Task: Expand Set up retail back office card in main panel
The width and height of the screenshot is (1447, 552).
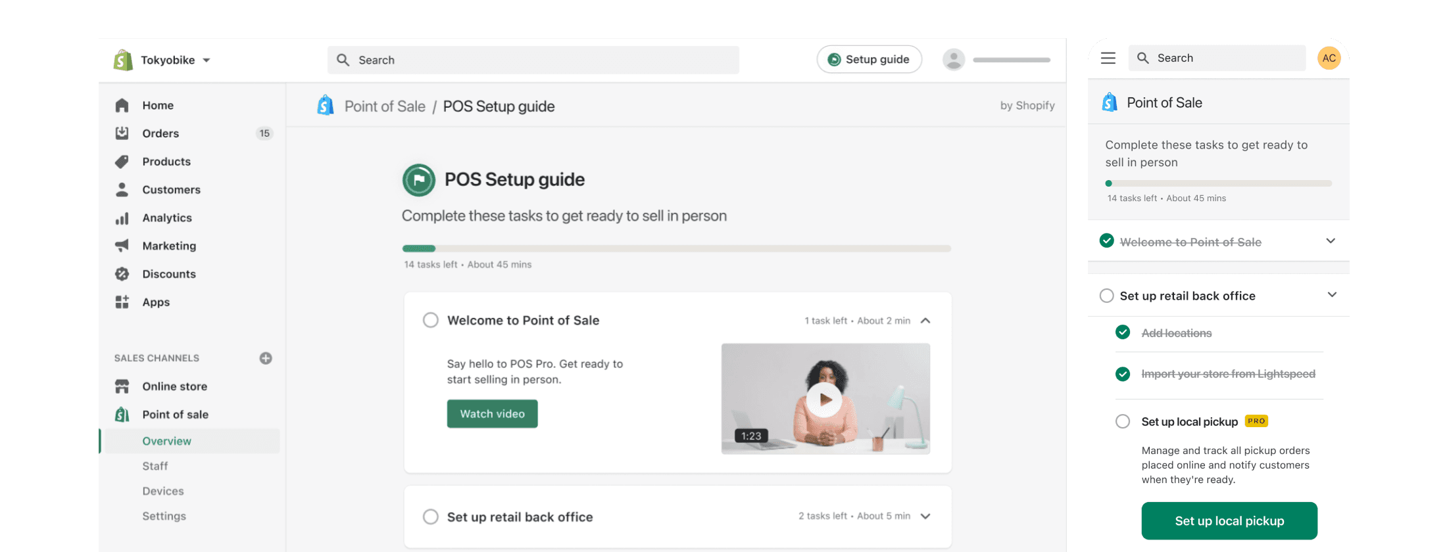Action: tap(925, 517)
